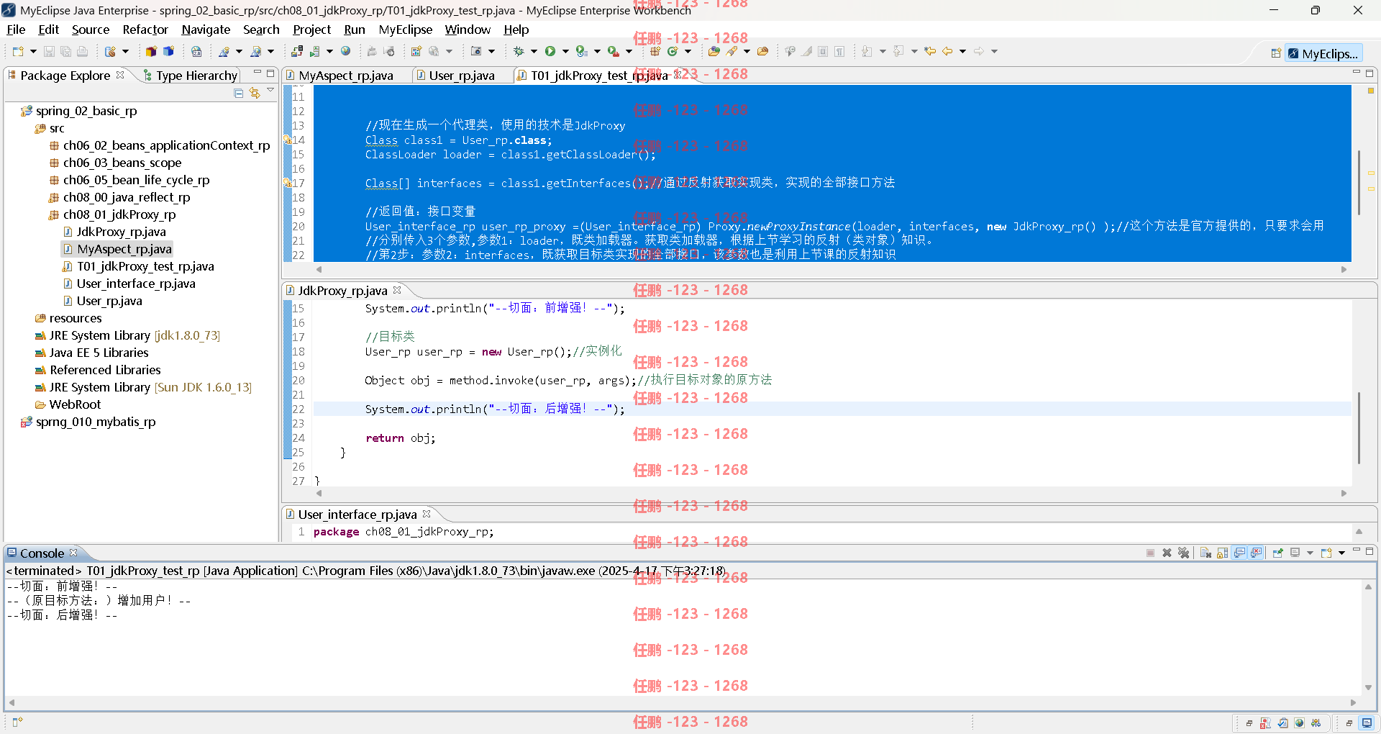
Task: Toggle Block Selection Mode in toolbar
Action: click(x=823, y=51)
